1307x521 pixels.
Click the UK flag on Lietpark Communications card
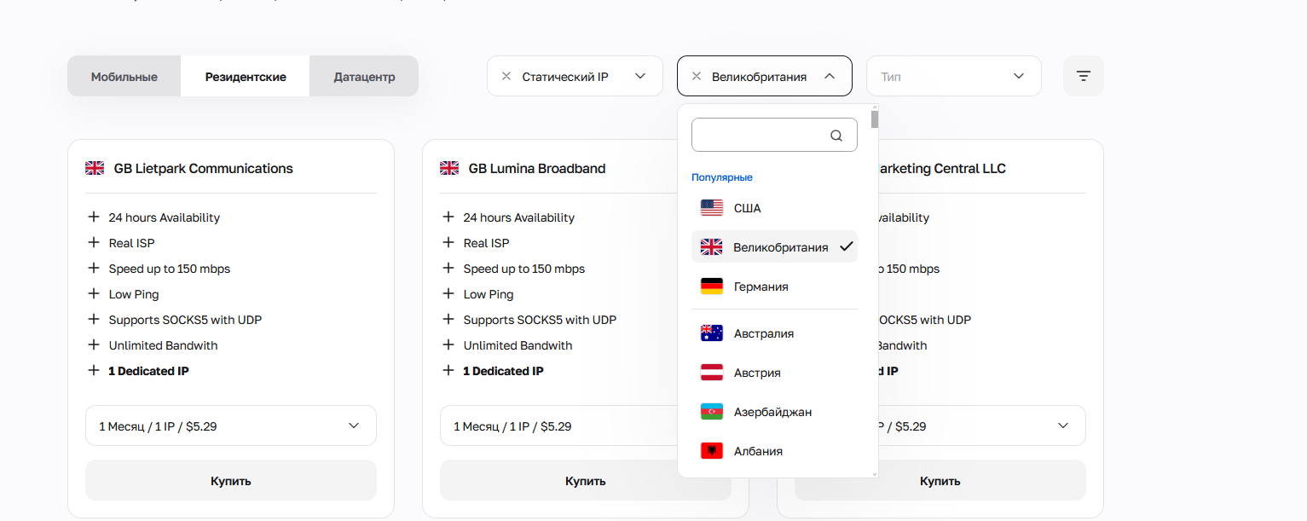pos(95,169)
